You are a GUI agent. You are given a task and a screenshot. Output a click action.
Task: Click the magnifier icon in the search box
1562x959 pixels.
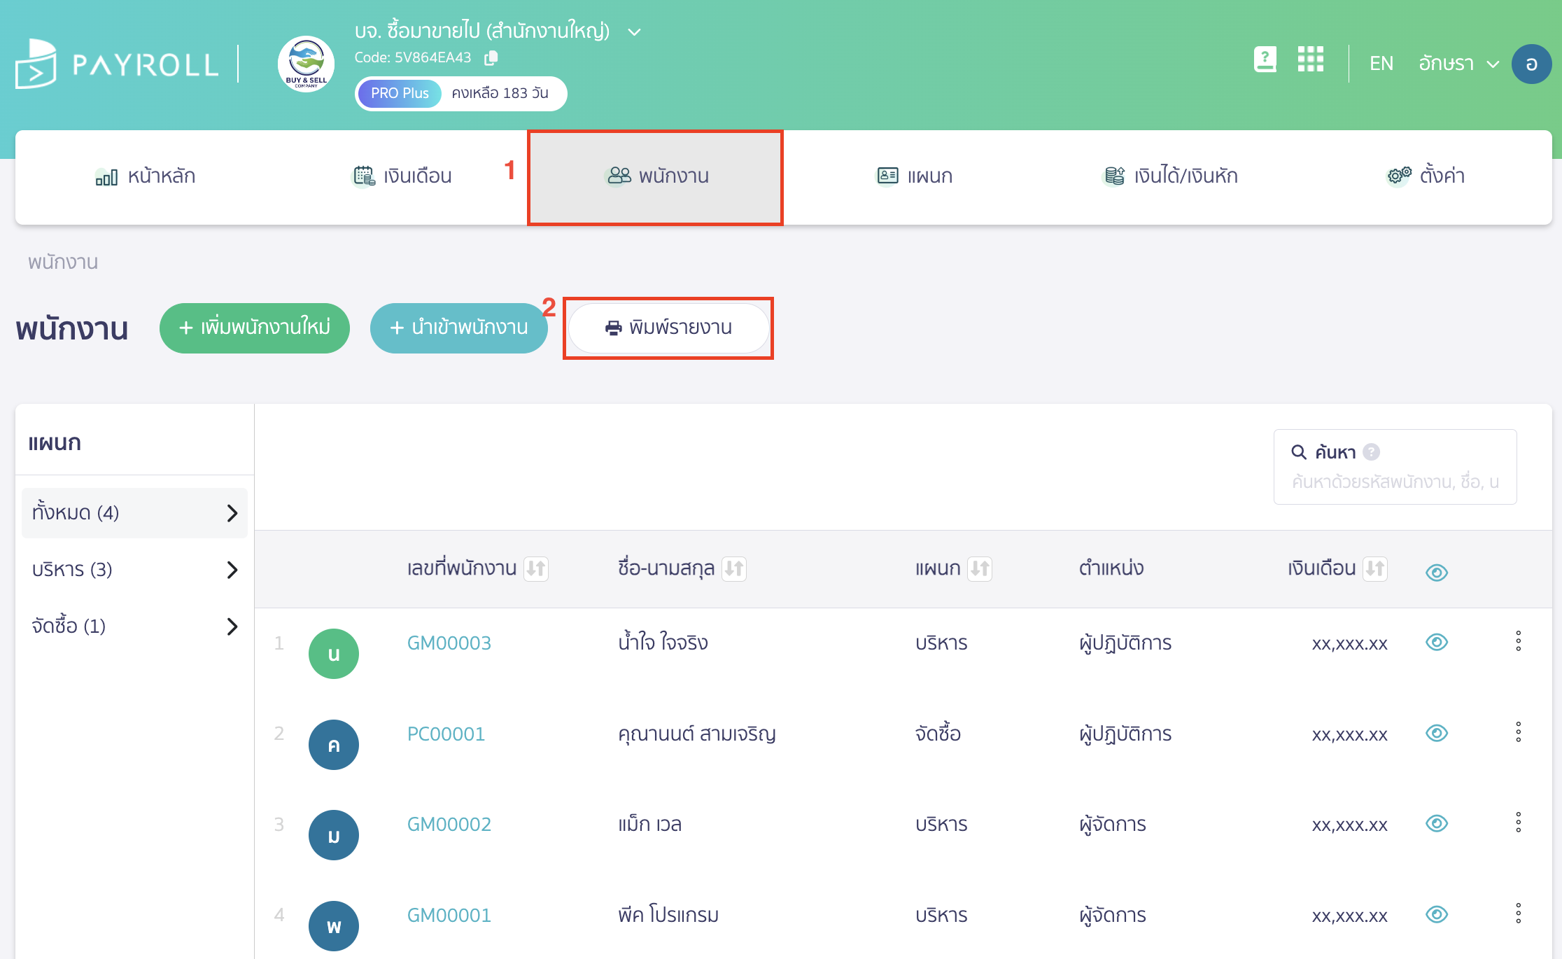click(x=1299, y=451)
